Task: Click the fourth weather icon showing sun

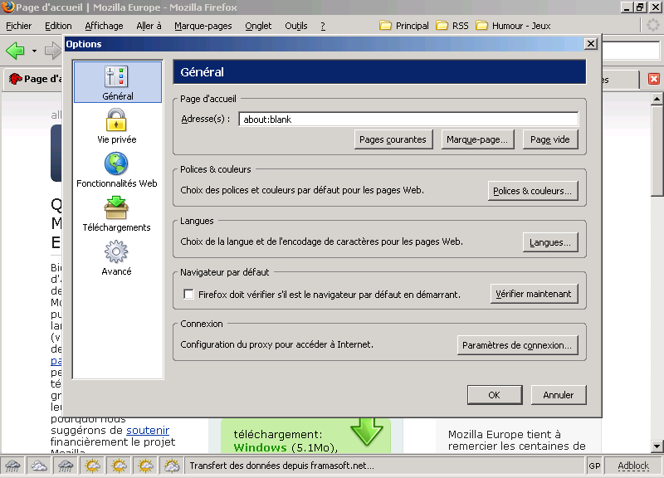Action: click(x=92, y=466)
